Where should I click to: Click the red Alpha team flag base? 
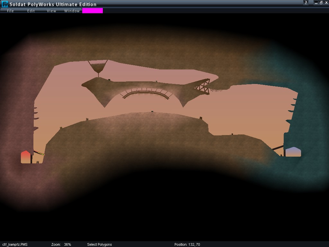(26, 157)
